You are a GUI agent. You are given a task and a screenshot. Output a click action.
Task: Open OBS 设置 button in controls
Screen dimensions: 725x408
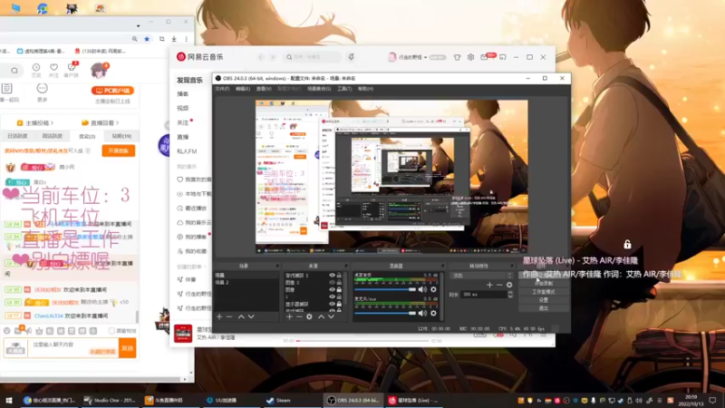click(x=543, y=300)
